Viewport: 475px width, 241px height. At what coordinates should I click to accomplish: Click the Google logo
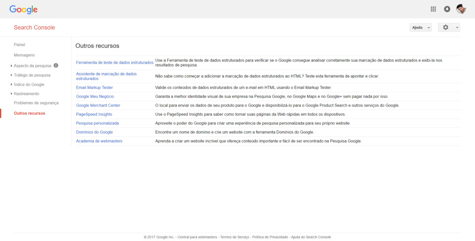[x=23, y=10]
